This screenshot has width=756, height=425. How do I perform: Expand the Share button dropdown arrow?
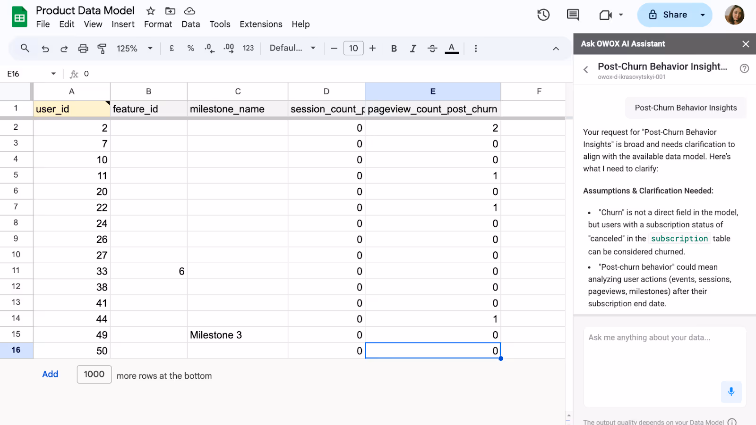[x=703, y=15]
